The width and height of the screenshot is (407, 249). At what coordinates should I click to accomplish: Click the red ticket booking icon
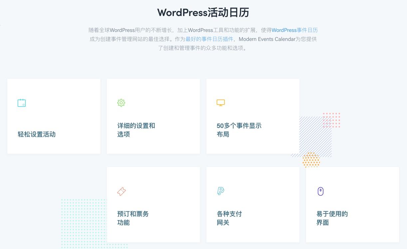pyautogui.click(x=122, y=192)
